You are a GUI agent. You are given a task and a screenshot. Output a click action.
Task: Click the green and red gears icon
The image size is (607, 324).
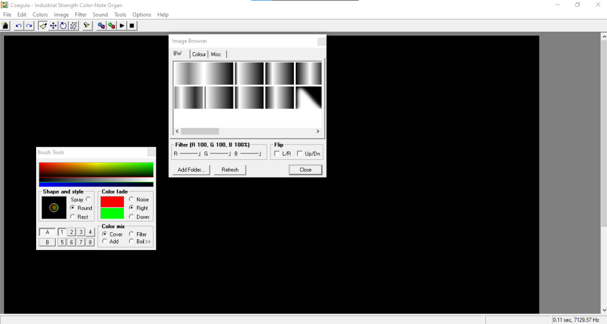pyautogui.click(x=111, y=25)
